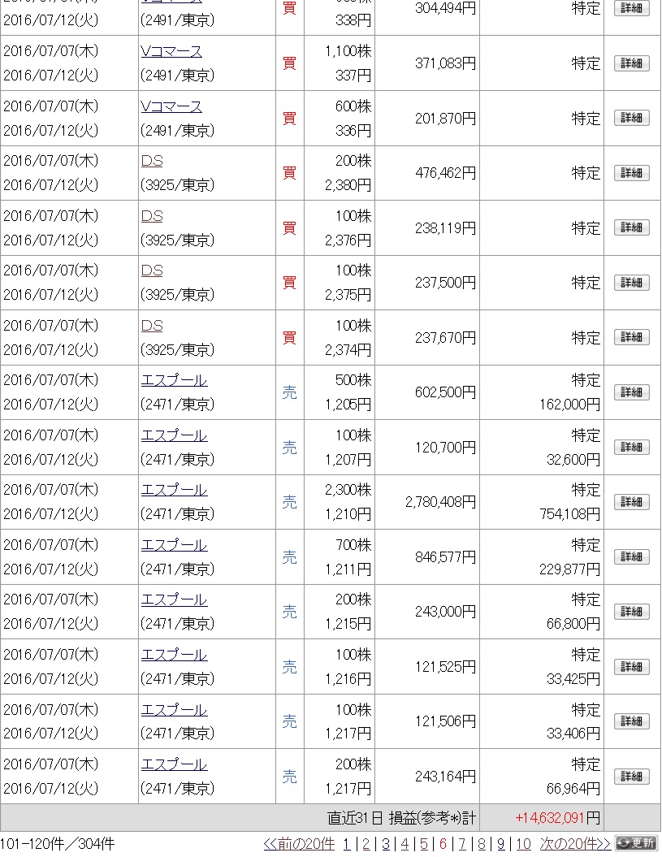Open 詳細 for the 602,500円 エスプール sale
662x857 pixels.
(x=631, y=392)
